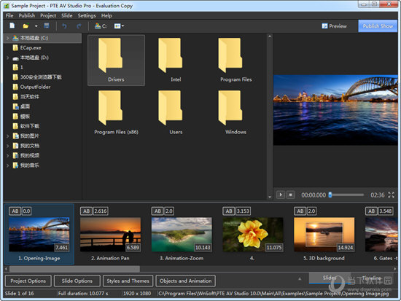
Task: Open the file view mode dropdown
Action: [119, 26]
